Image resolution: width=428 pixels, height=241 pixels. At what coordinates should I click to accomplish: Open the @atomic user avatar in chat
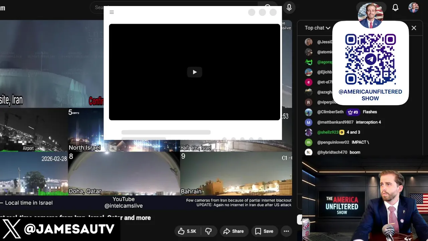pyautogui.click(x=309, y=52)
